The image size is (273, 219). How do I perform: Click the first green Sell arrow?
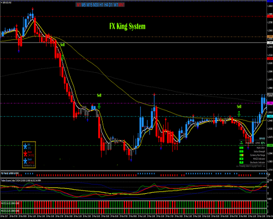pyautogui.click(x=62, y=57)
